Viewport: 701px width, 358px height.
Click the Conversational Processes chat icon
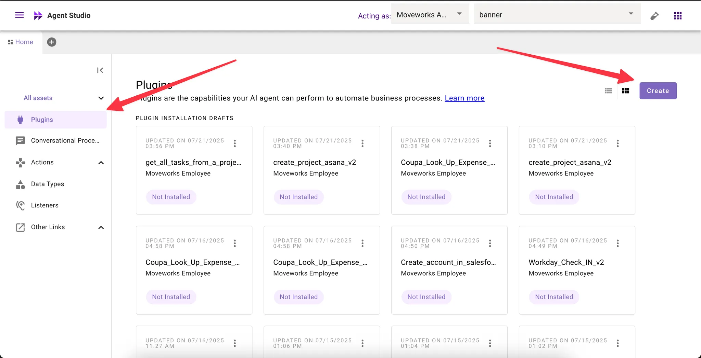21,141
